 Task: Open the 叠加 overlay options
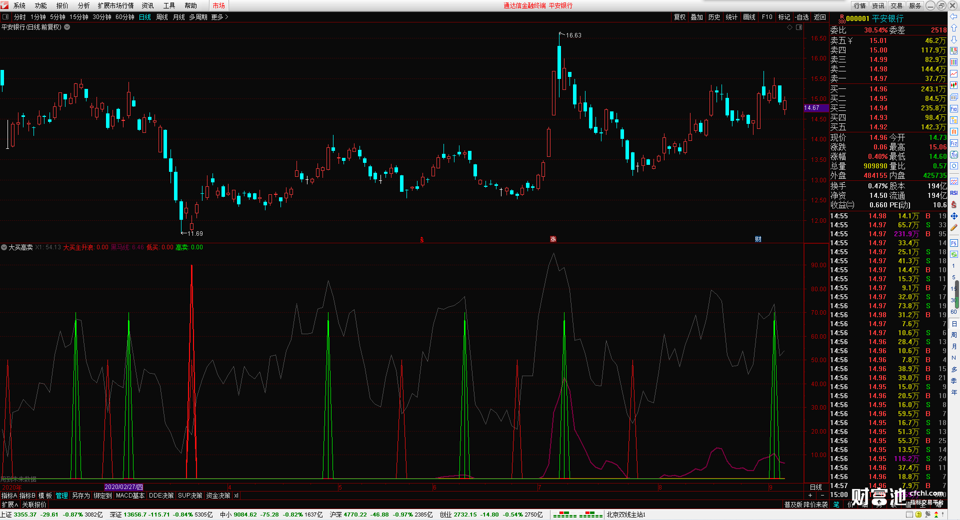pyautogui.click(x=697, y=17)
